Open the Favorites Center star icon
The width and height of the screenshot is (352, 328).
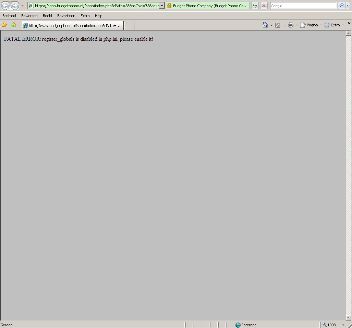click(x=4, y=25)
